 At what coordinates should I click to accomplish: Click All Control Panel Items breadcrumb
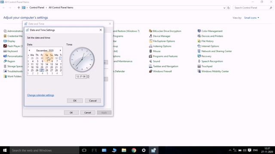coord(61,8)
